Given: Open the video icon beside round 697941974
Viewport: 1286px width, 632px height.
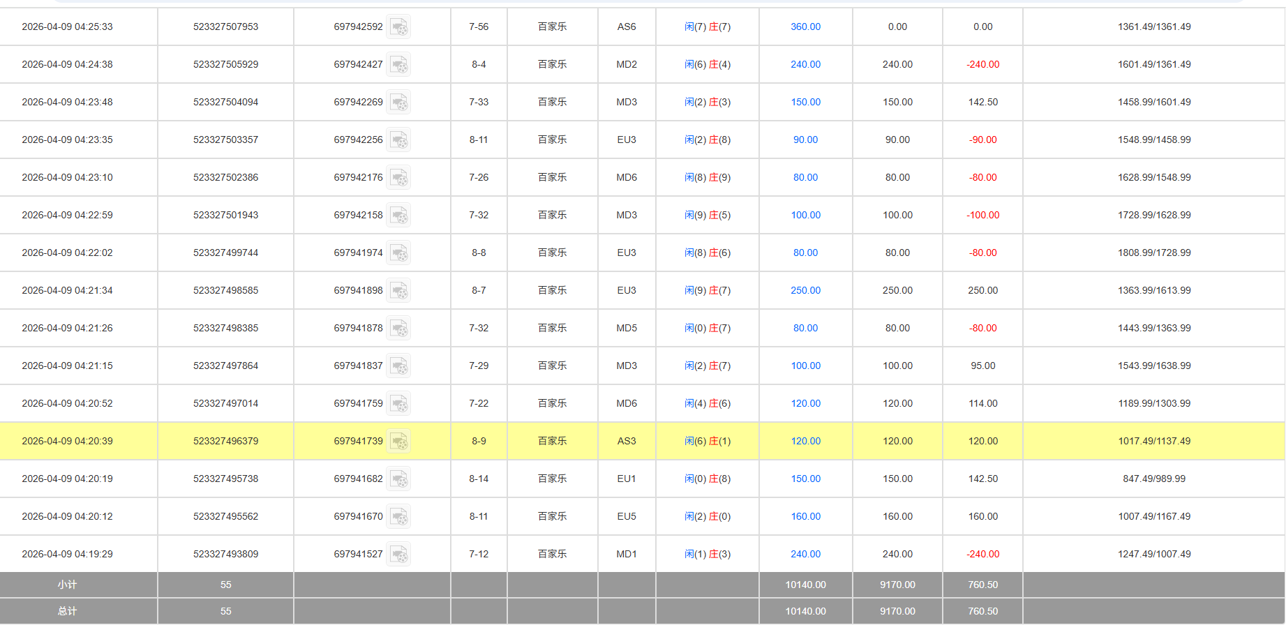Looking at the screenshot, I should coord(399,253).
